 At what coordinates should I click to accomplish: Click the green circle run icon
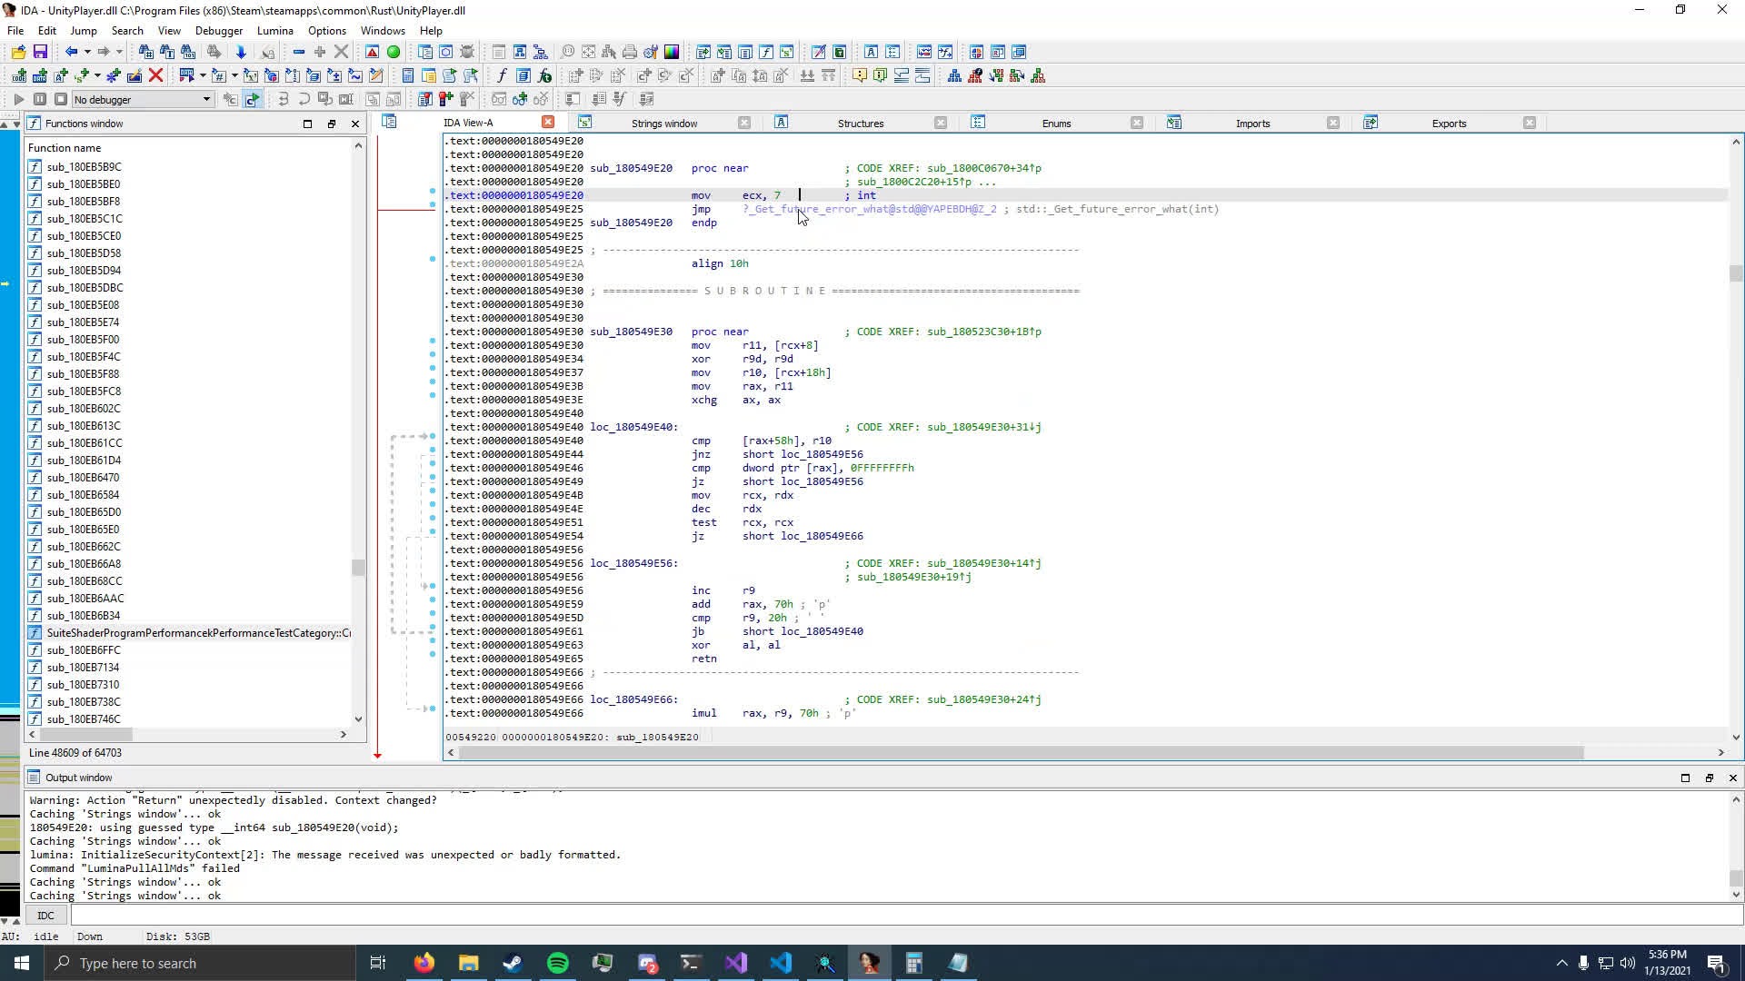click(394, 52)
